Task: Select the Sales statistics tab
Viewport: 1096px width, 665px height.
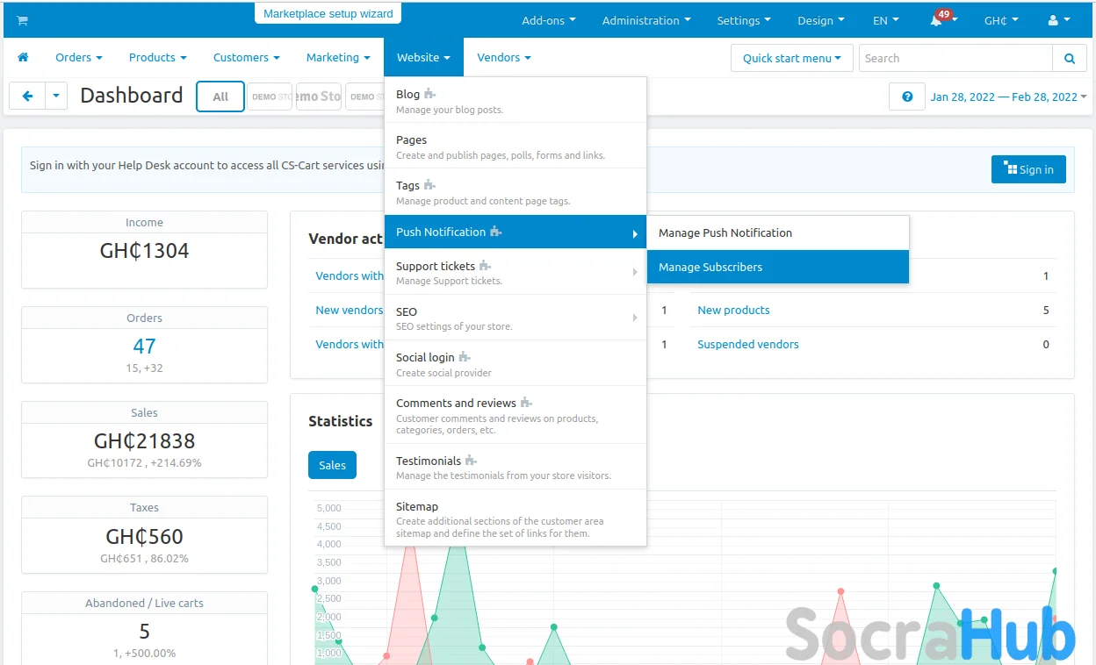Action: point(332,465)
